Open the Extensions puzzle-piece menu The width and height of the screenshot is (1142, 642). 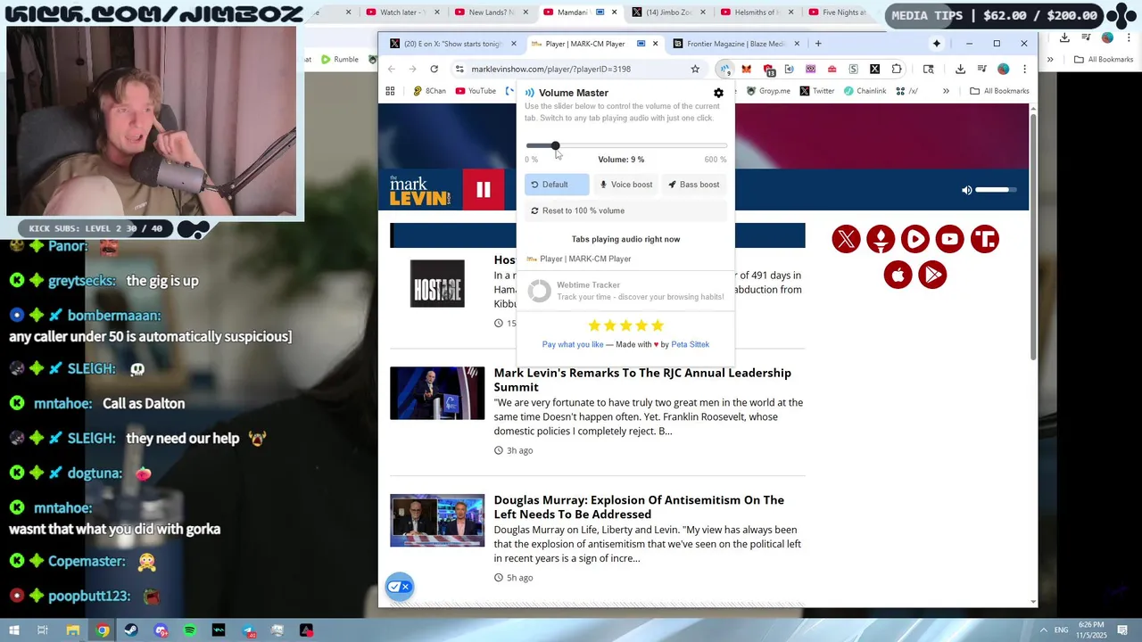[x=897, y=69]
